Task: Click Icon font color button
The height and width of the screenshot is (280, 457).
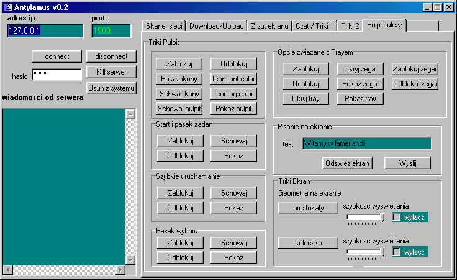Action: pos(233,79)
